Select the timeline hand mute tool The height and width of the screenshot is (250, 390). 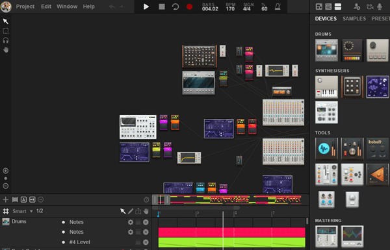tap(146, 211)
